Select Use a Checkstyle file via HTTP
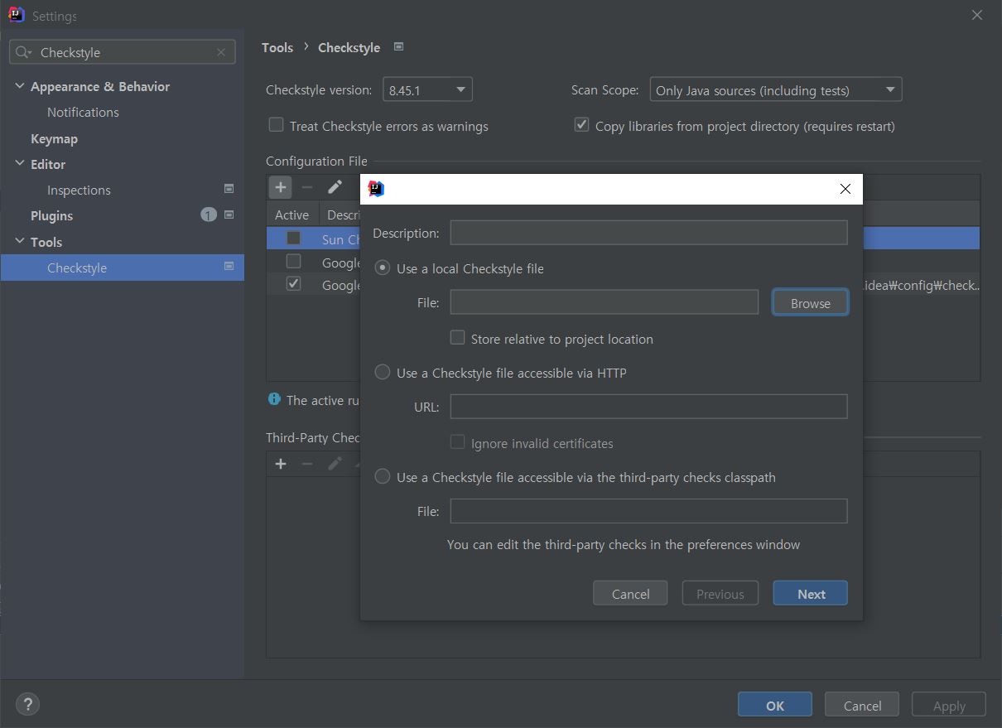This screenshot has height=728, width=1002. [383, 373]
